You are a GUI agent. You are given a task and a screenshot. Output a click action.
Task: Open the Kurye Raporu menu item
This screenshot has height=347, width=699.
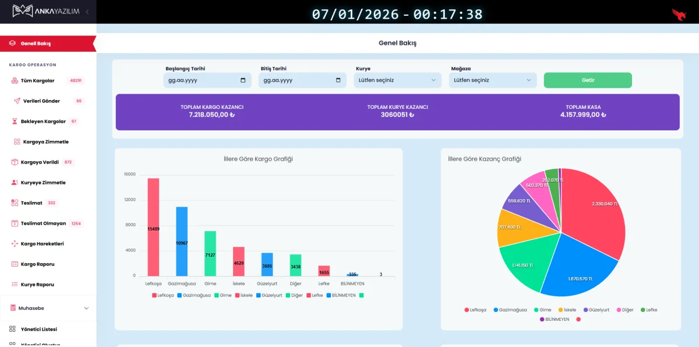[37, 285]
